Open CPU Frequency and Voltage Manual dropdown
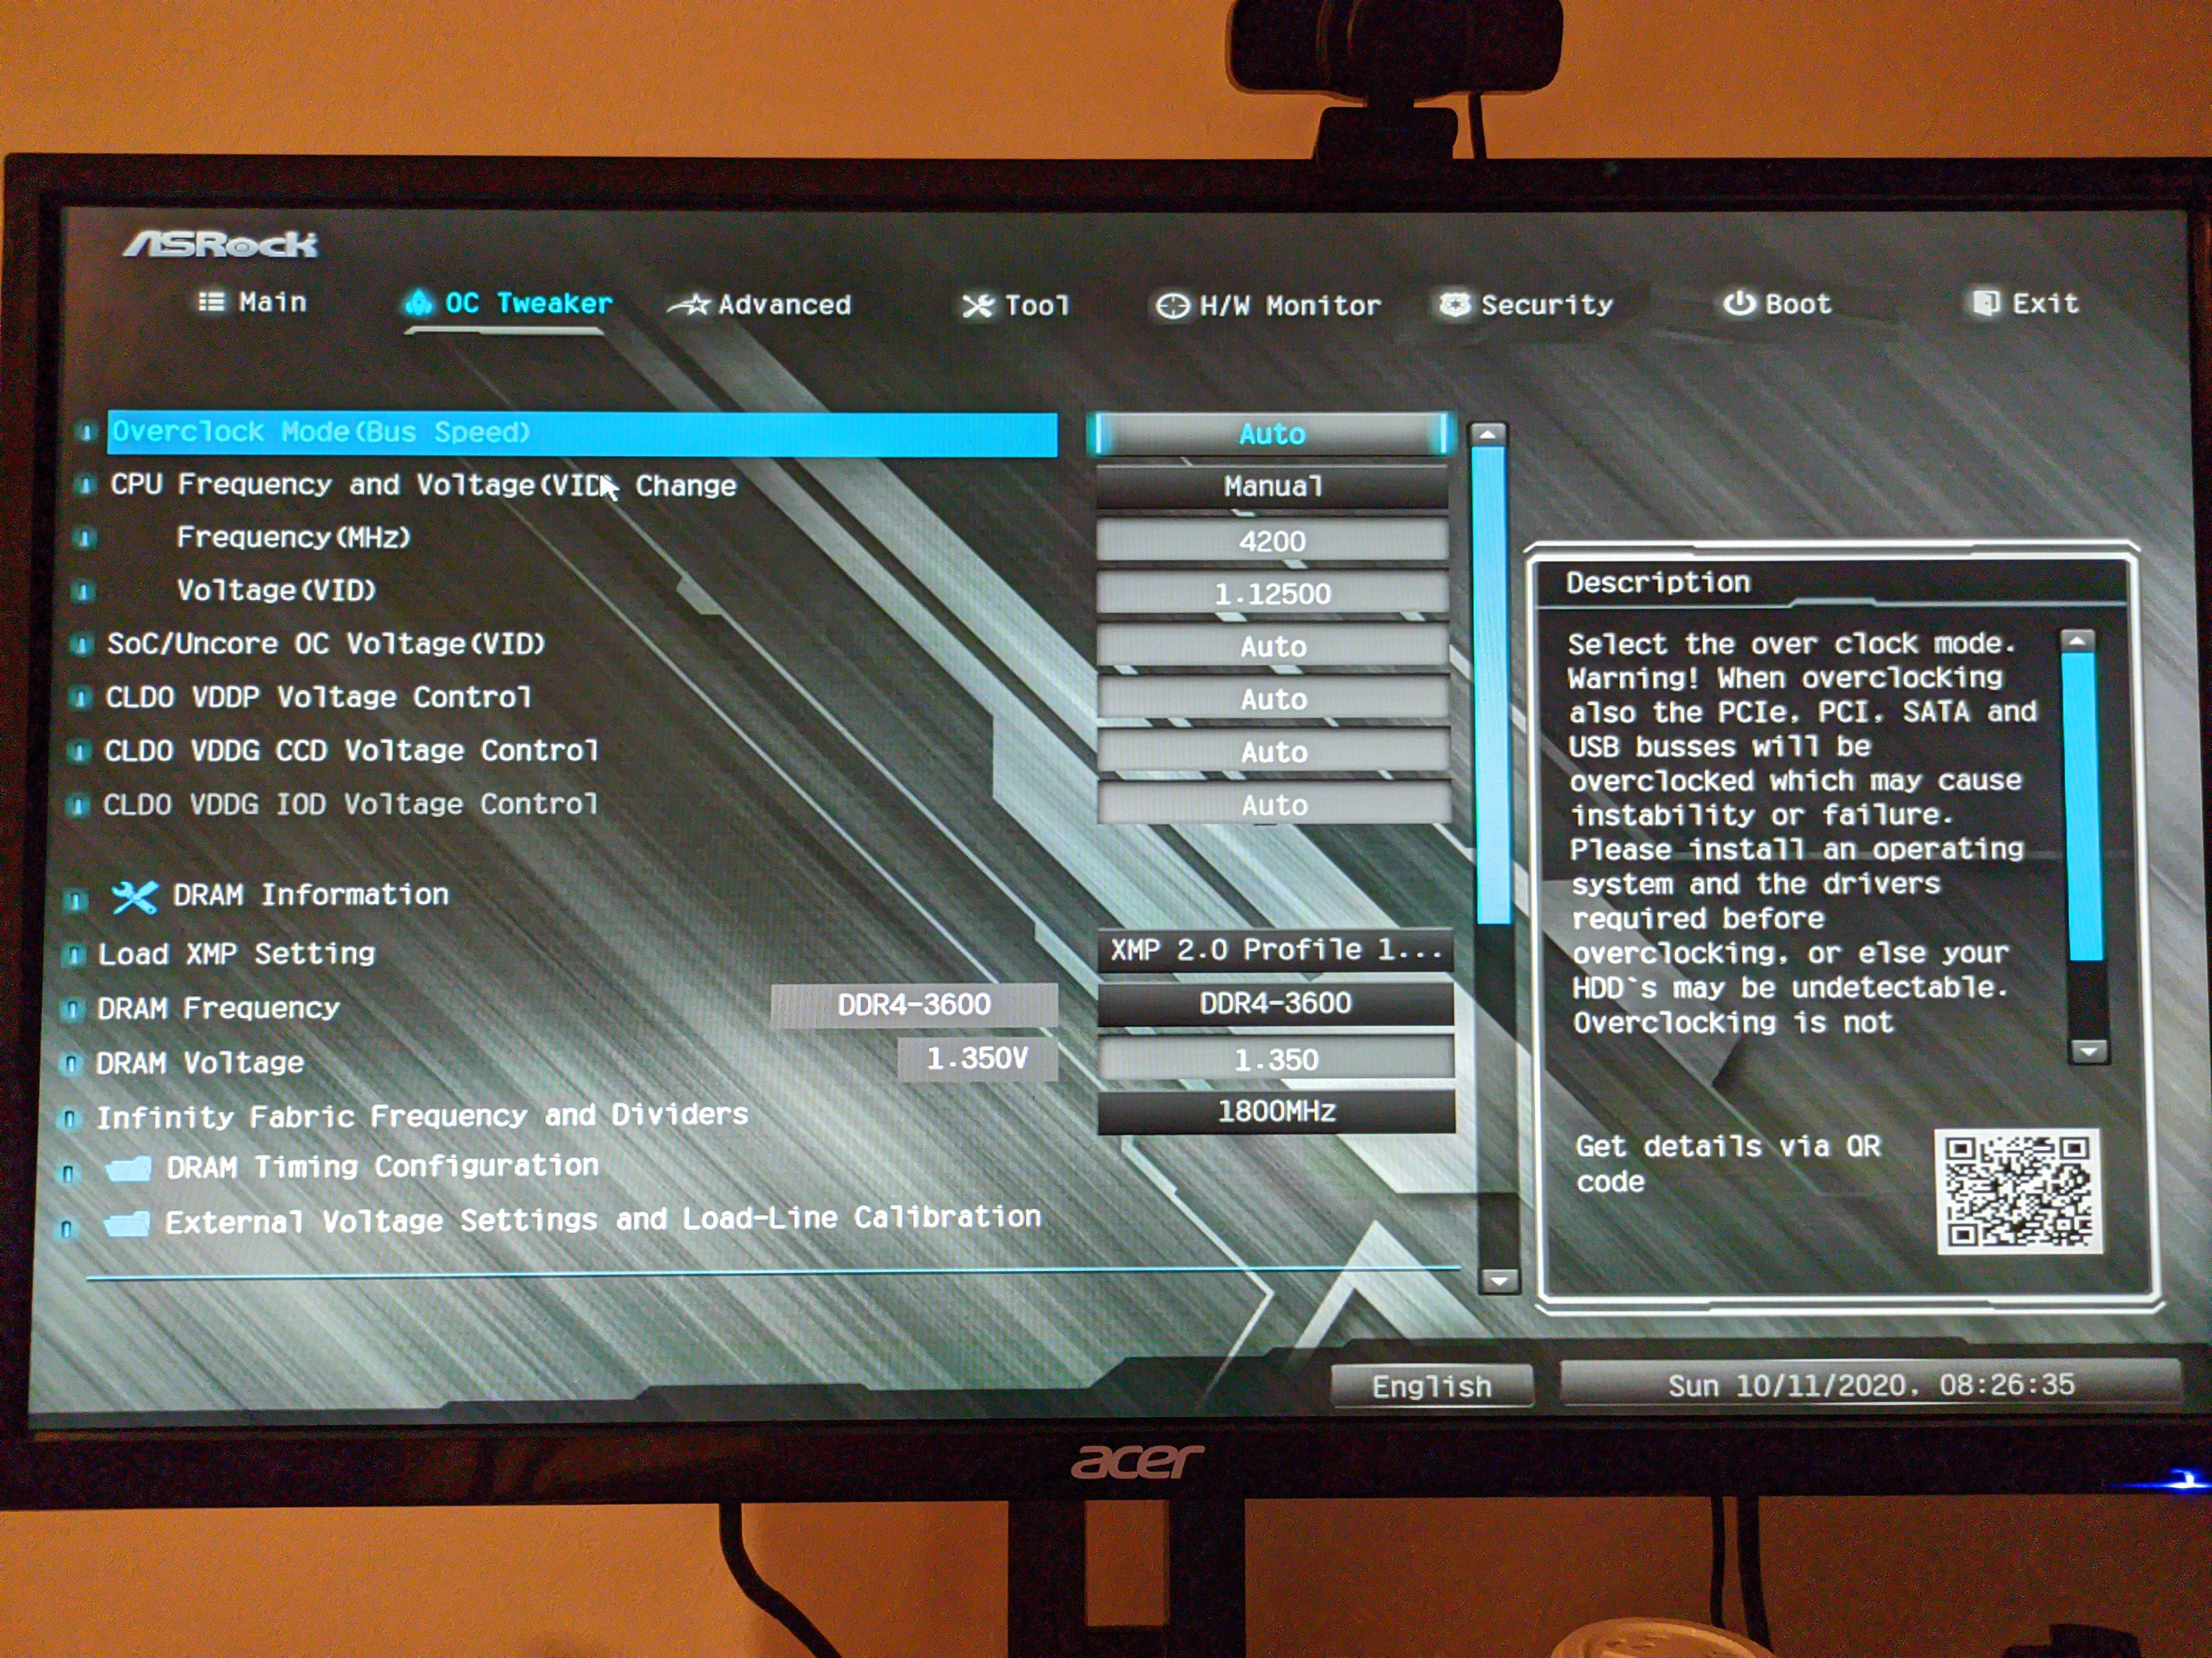The width and height of the screenshot is (2212, 1658). 1272,487
